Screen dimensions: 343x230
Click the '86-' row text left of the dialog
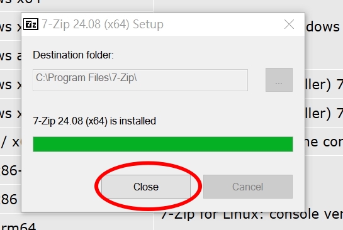pos(11,170)
